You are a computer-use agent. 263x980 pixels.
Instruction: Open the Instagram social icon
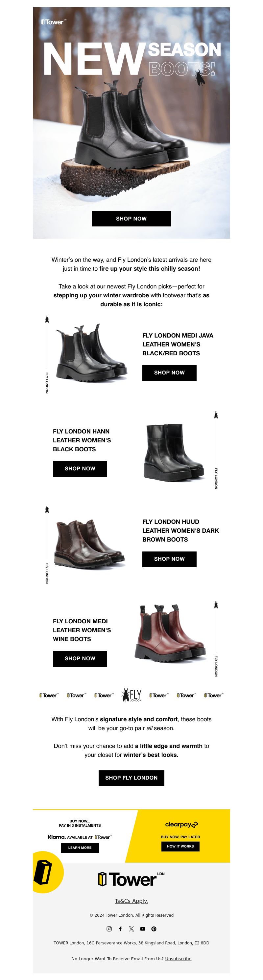[109, 929]
